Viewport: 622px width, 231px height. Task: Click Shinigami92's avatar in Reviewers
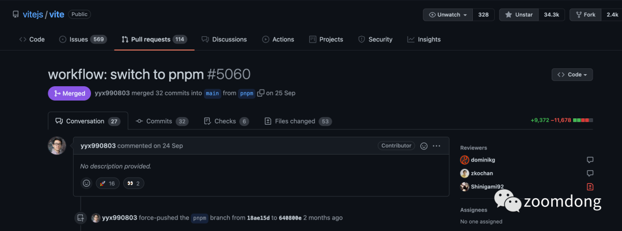465,187
